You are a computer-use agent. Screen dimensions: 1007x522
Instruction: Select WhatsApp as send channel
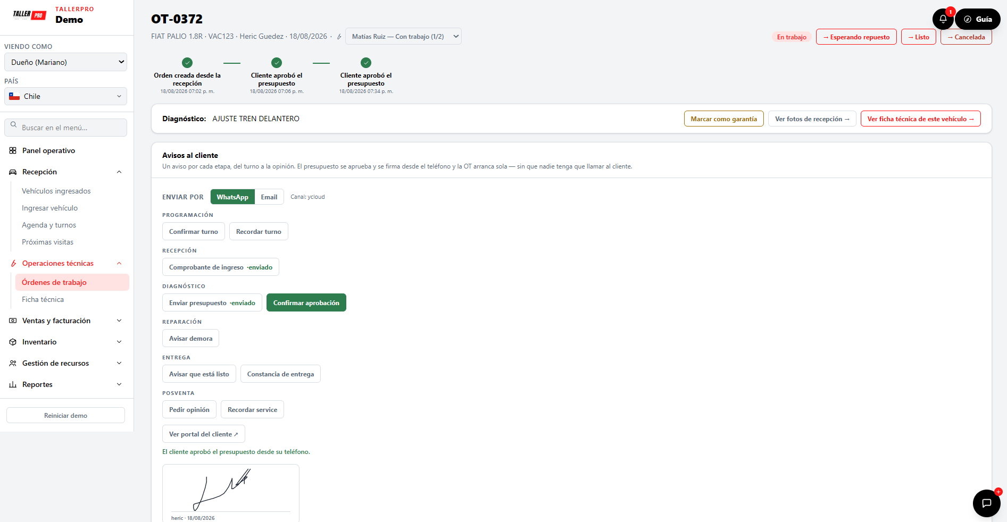[232, 197]
